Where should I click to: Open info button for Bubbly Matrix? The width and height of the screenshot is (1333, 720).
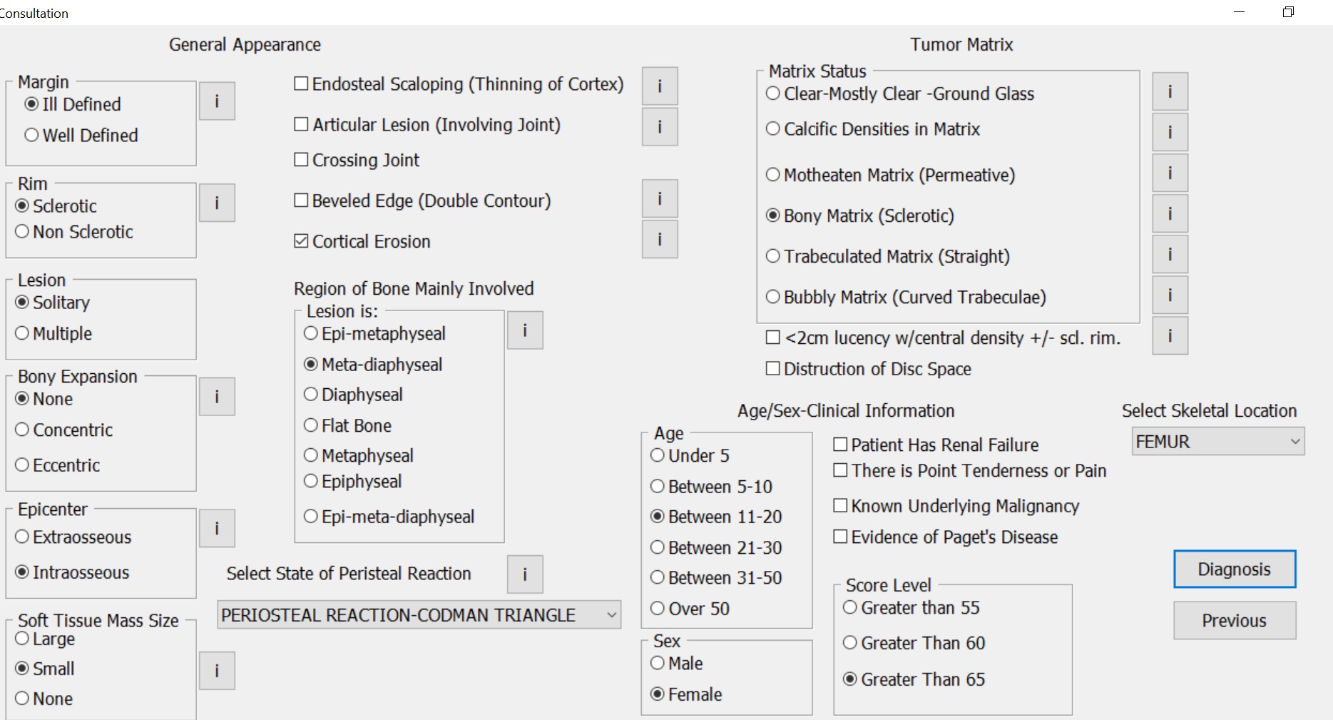(x=1170, y=295)
